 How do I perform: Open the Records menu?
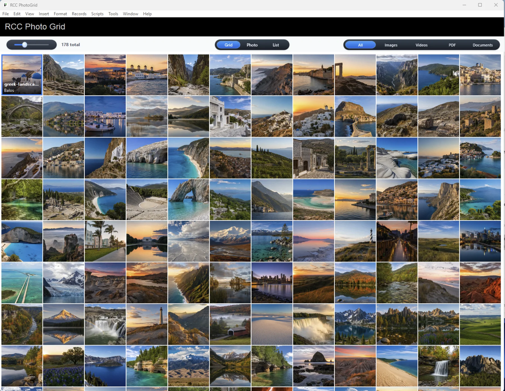[79, 14]
